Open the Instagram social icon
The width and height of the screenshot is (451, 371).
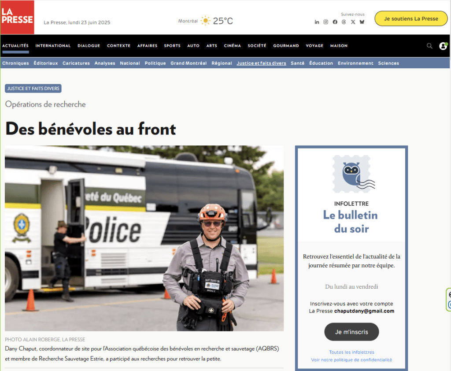point(325,22)
